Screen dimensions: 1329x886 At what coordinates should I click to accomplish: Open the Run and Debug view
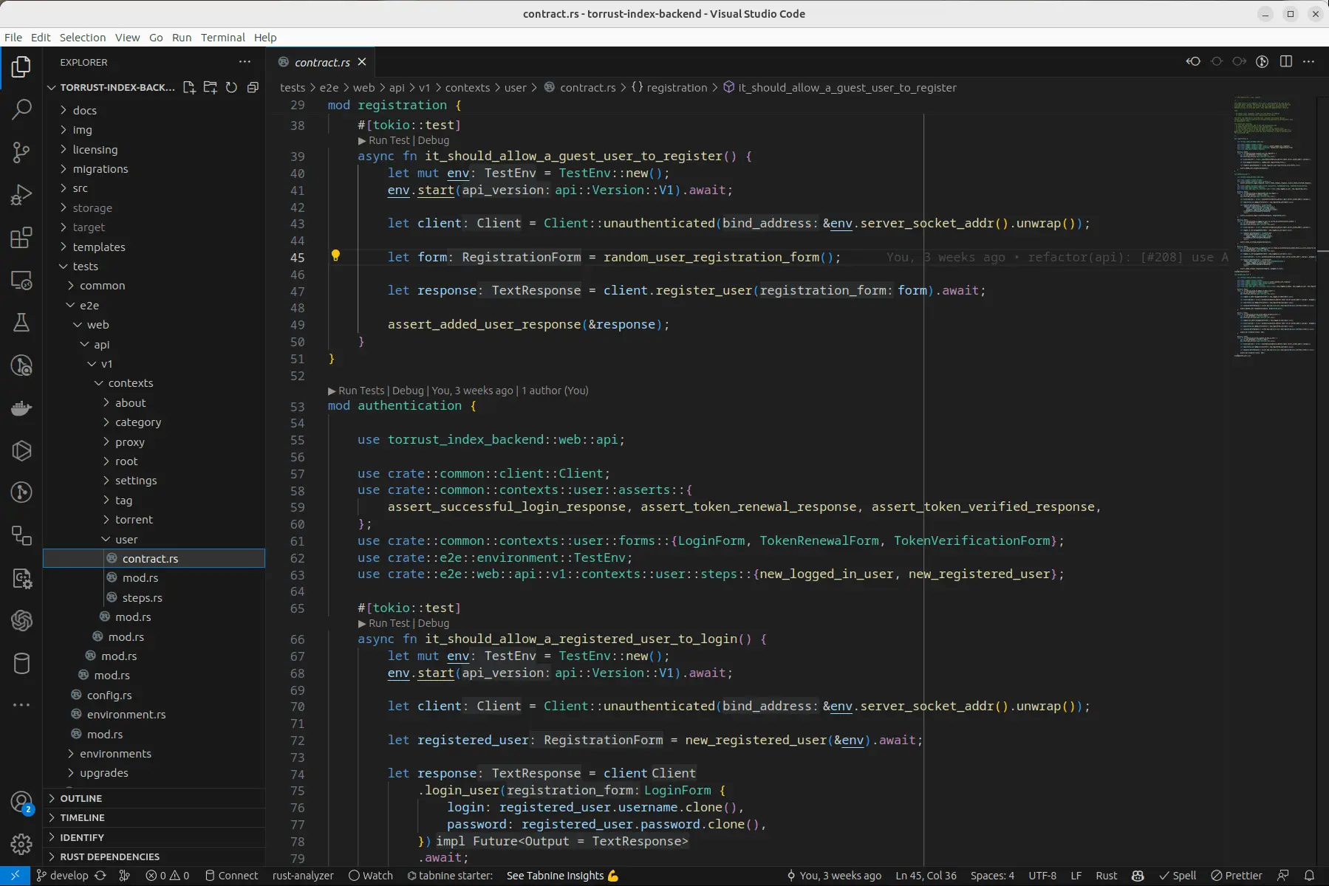coord(21,195)
